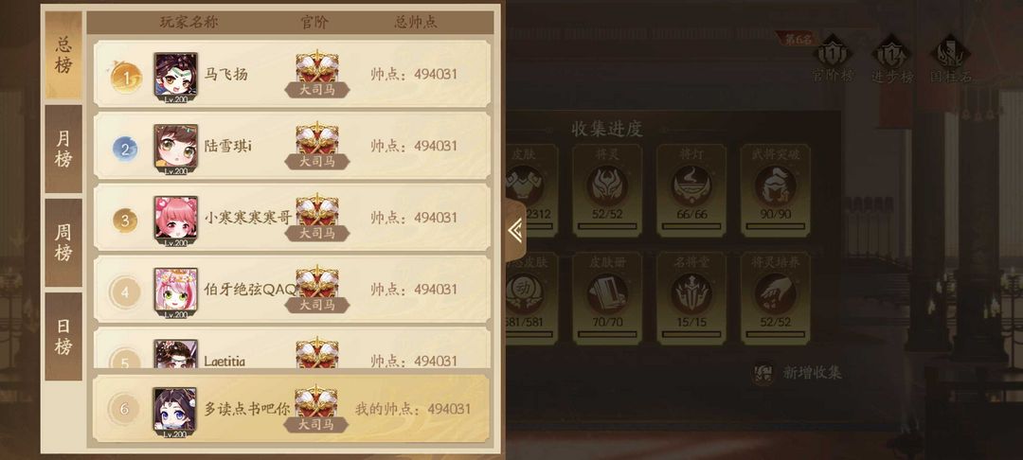Image resolution: width=1023 pixels, height=460 pixels.
Task: Open player 马飞扬's avatar
Action: pos(175,77)
